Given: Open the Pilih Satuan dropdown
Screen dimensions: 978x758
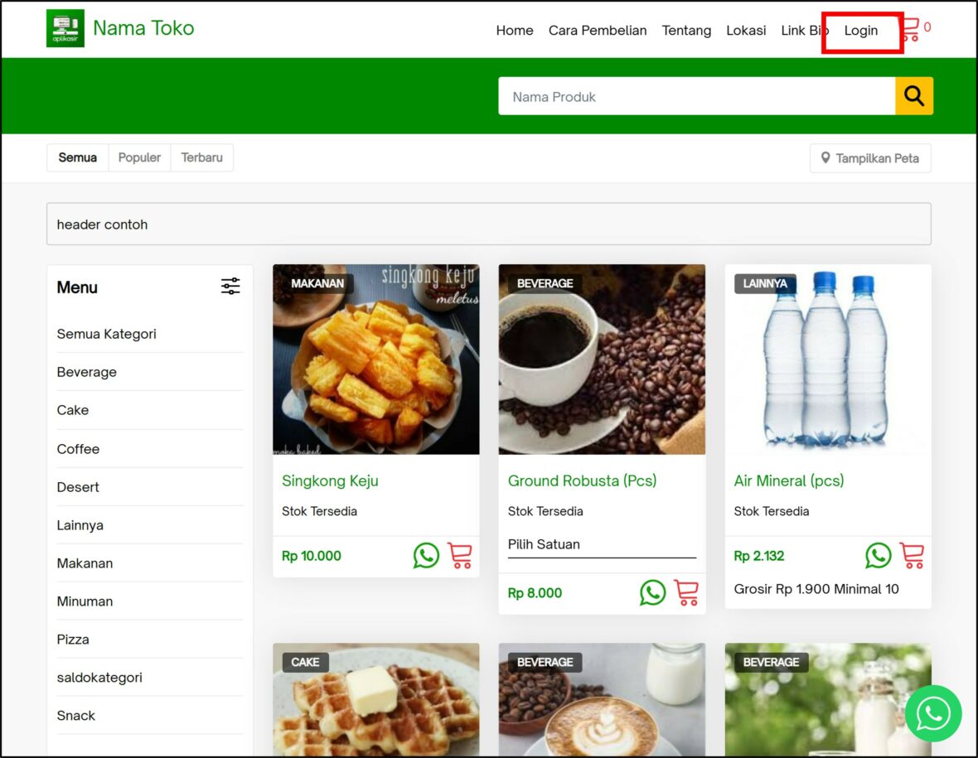Looking at the screenshot, I should tap(602, 544).
